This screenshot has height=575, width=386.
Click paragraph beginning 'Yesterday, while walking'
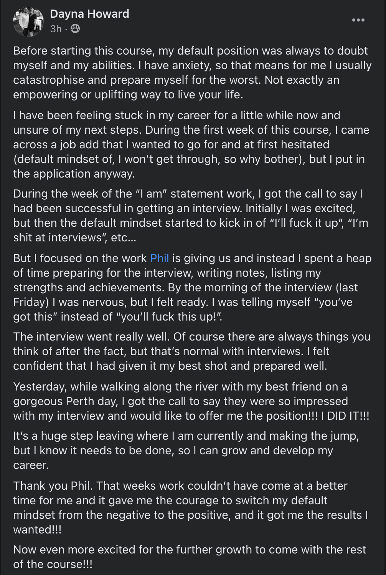click(191, 401)
